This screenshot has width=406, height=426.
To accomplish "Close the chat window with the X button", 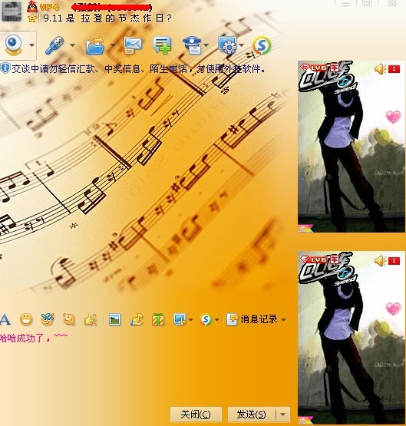I will (393, 3).
